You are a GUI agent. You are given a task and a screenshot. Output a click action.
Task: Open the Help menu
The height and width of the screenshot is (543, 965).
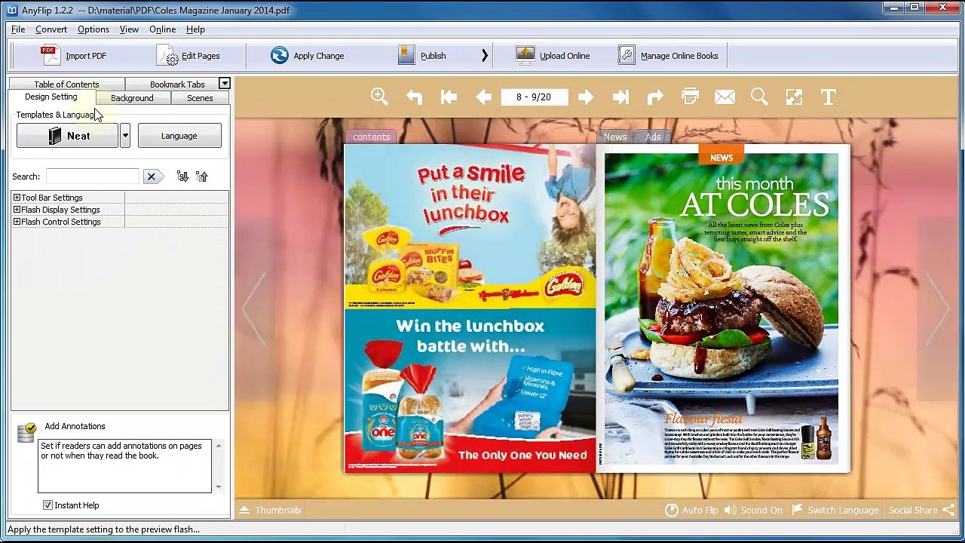195,29
